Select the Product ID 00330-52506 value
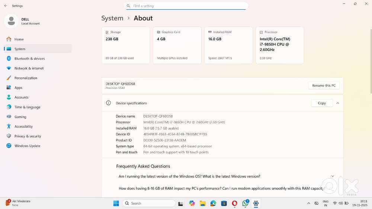This screenshot has height=209, width=372. [x=165, y=140]
